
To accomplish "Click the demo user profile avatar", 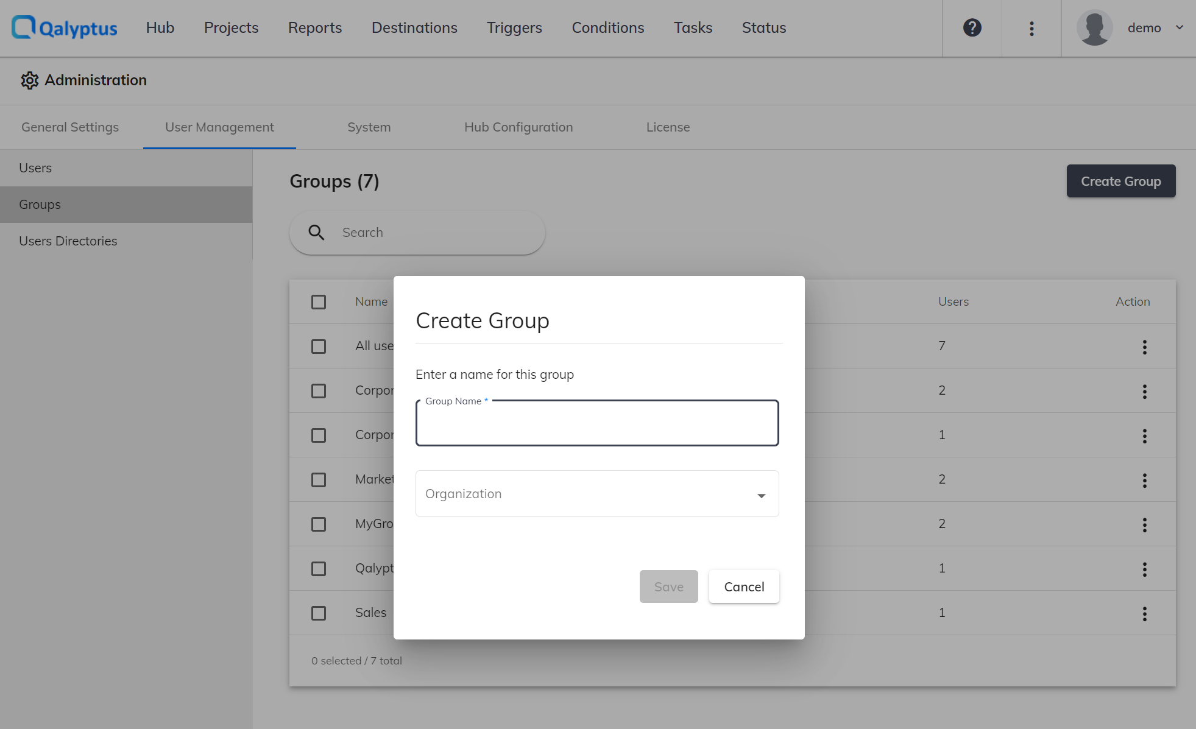I will (x=1094, y=27).
